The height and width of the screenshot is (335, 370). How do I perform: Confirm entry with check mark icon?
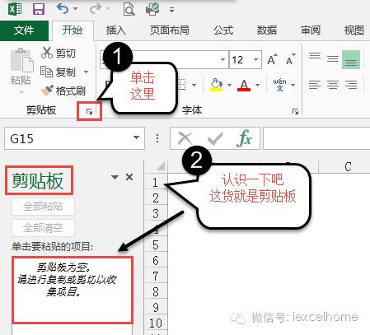pos(215,138)
